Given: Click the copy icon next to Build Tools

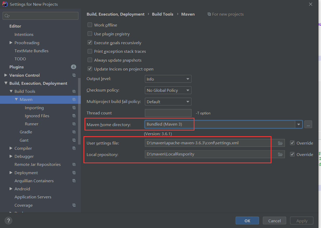Looking at the screenshot, I should point(74,91).
